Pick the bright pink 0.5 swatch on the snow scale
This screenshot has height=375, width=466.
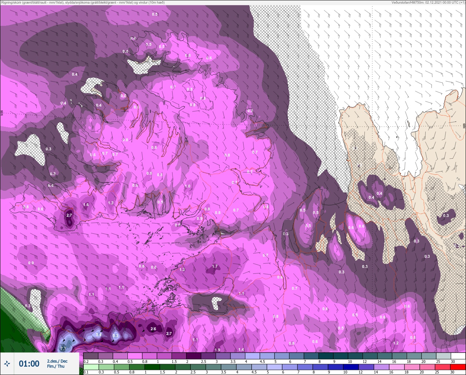tap(135, 356)
